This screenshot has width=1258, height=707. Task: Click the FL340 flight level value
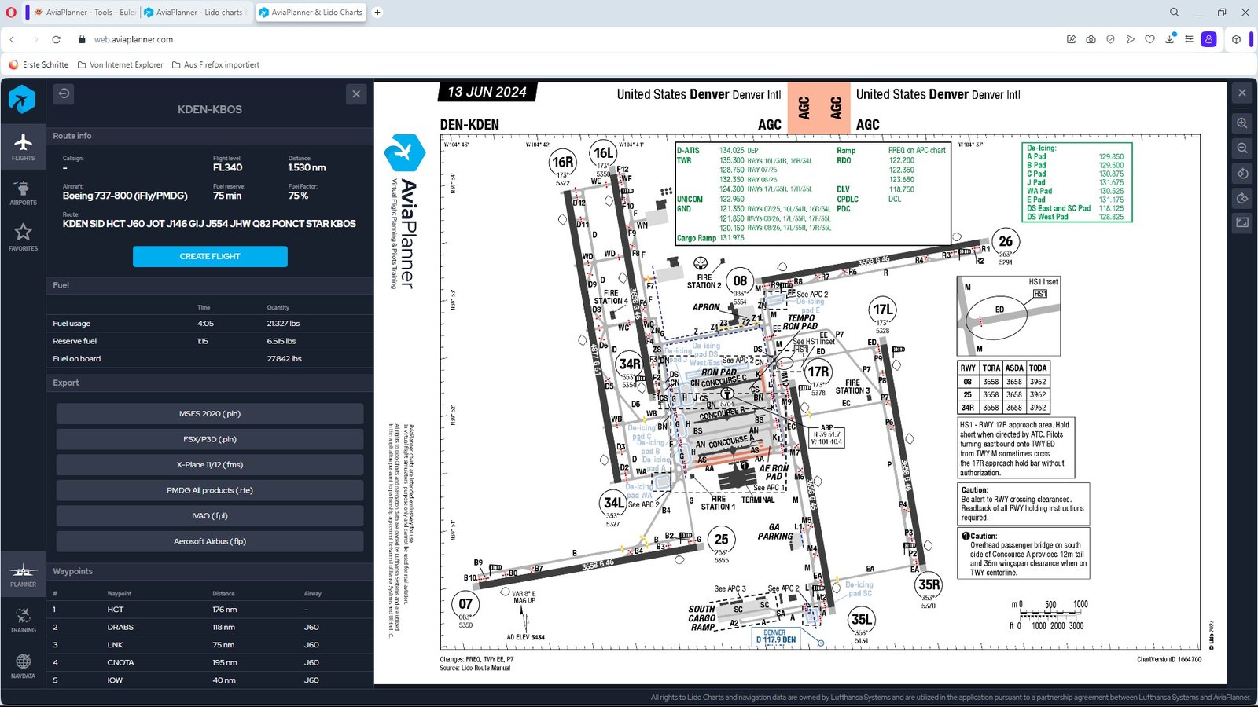click(227, 167)
